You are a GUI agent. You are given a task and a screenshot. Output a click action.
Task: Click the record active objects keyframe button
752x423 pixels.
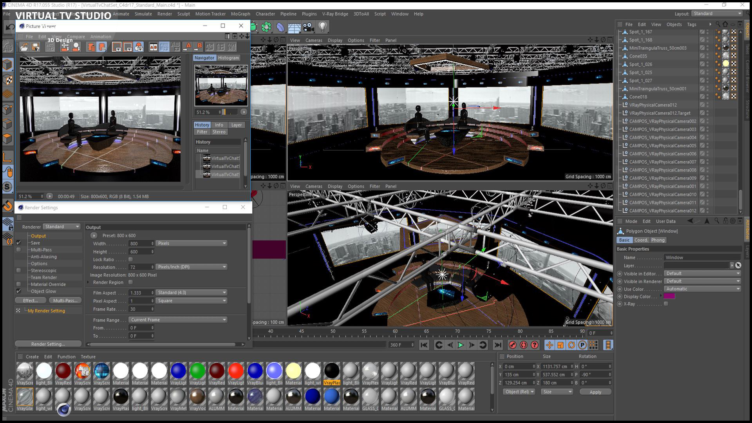click(x=512, y=345)
